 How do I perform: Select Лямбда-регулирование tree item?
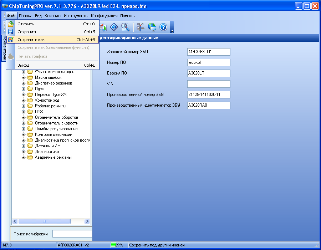click(56, 129)
